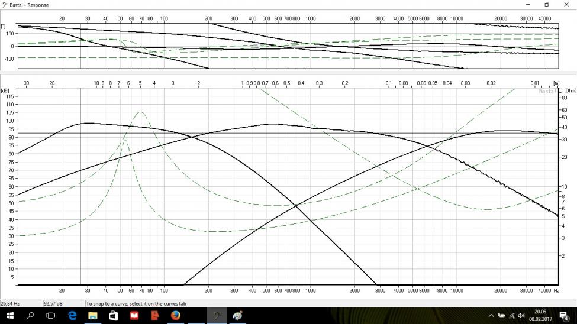Click the 26,84 Hz status bar value
This screenshot has height=324, width=577.
(x=10, y=304)
